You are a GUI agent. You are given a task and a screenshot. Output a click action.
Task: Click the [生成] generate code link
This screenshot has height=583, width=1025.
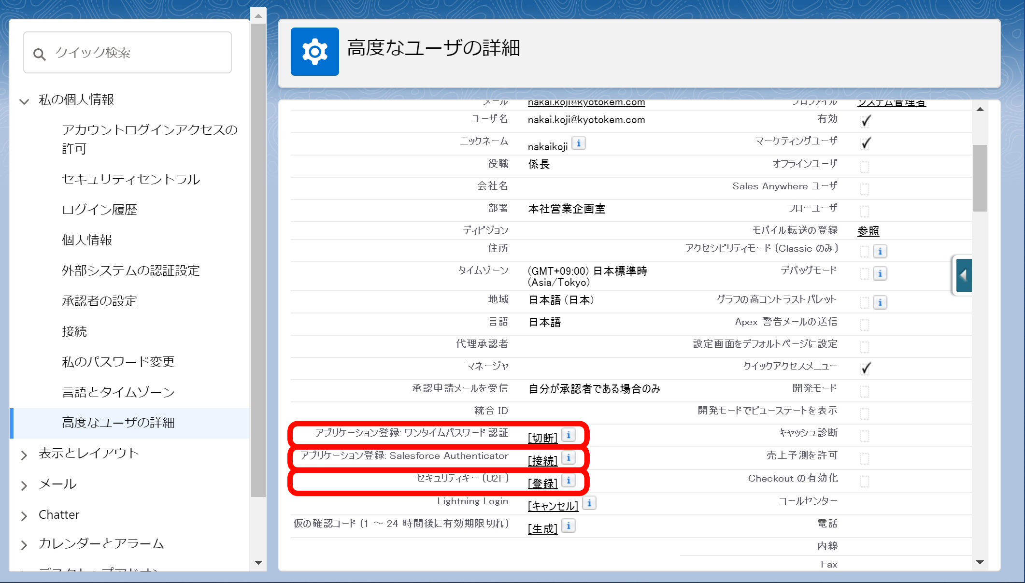click(x=542, y=528)
